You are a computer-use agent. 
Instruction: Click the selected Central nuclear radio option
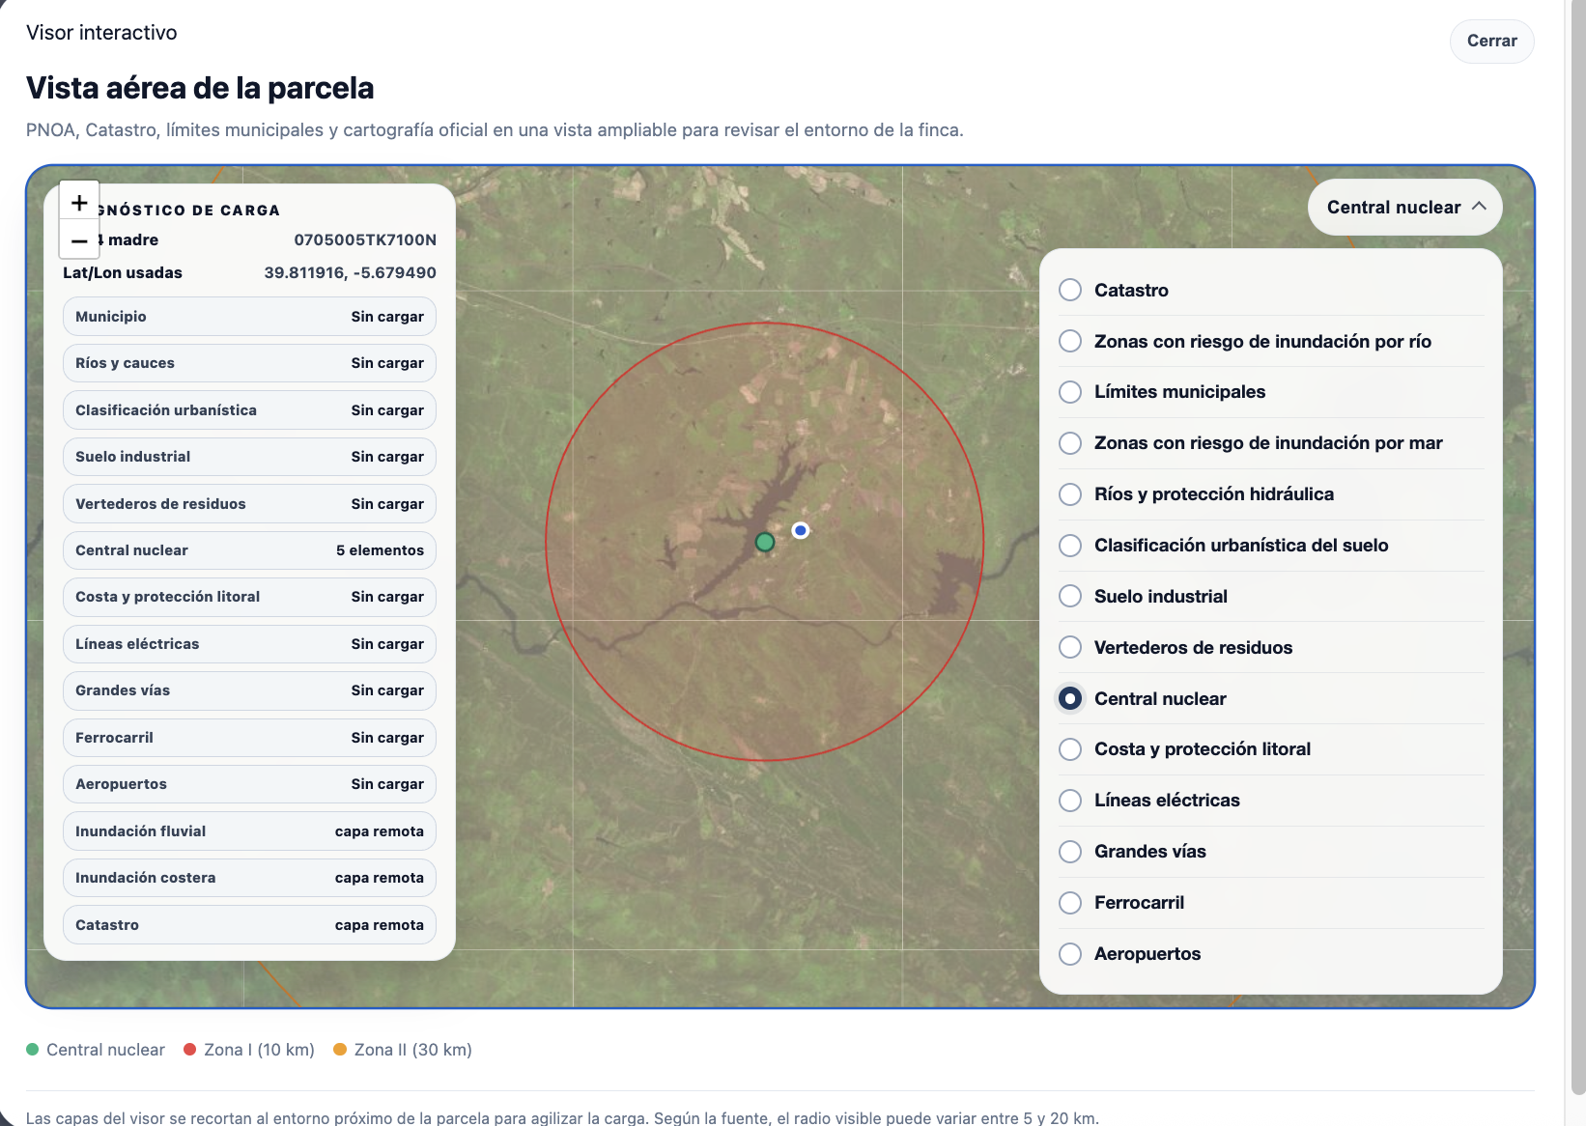[1070, 698]
